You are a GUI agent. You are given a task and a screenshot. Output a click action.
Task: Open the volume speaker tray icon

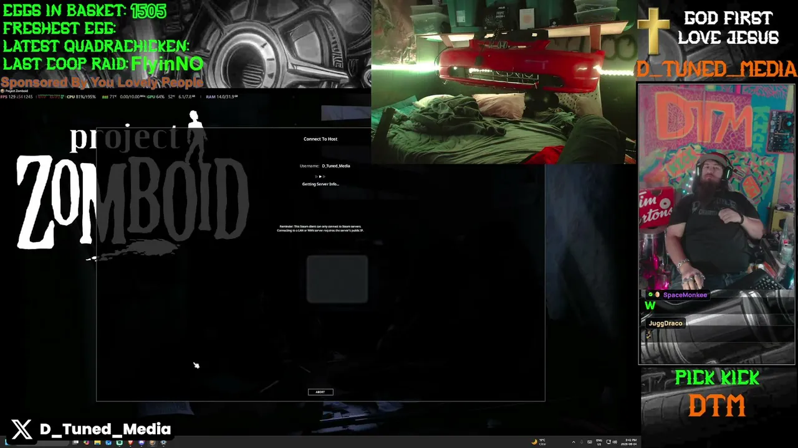[615, 442]
